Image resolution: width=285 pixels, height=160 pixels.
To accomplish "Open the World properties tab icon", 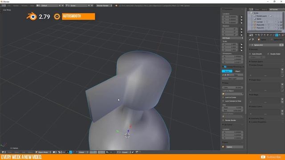I will pos(265,35).
